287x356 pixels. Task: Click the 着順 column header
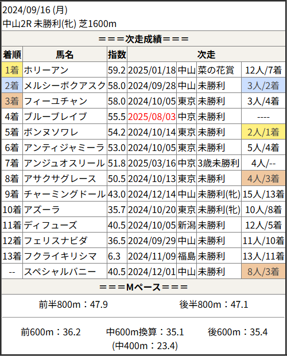click(x=12, y=55)
